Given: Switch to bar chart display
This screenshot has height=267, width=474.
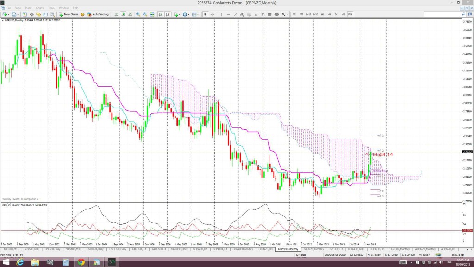Looking at the screenshot, I should (116, 14).
